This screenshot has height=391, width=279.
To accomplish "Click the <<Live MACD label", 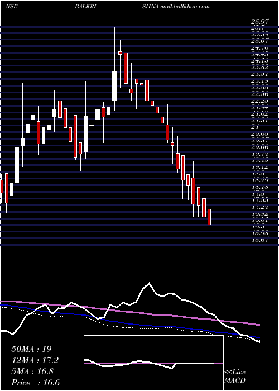I will (235, 376).
